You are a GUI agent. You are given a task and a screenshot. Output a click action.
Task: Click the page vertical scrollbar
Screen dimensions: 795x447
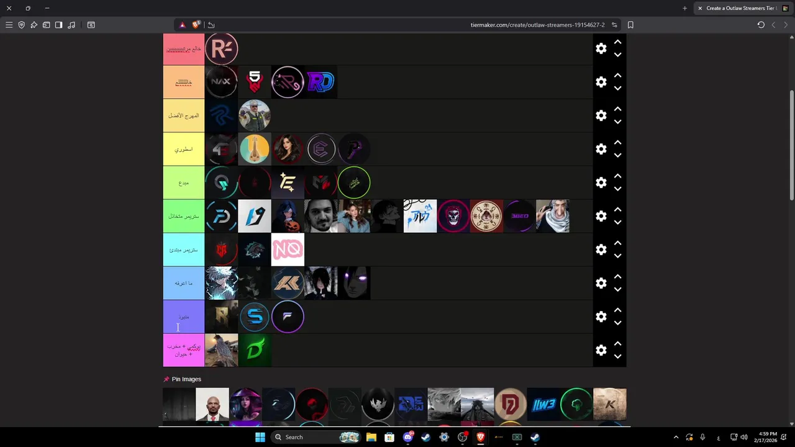coord(791,146)
